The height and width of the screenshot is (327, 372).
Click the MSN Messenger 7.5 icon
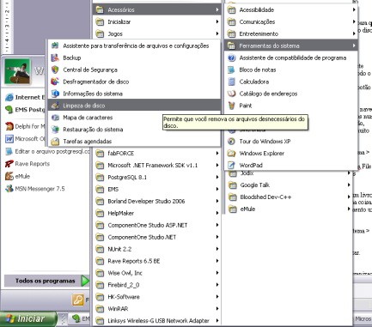click(x=9, y=189)
